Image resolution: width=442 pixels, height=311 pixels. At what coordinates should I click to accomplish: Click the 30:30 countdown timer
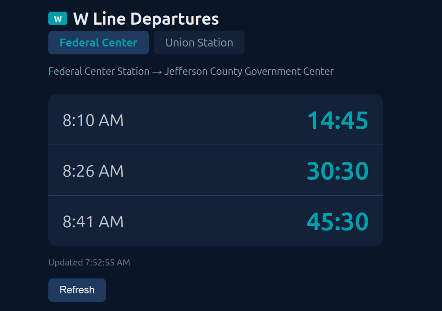pyautogui.click(x=338, y=170)
